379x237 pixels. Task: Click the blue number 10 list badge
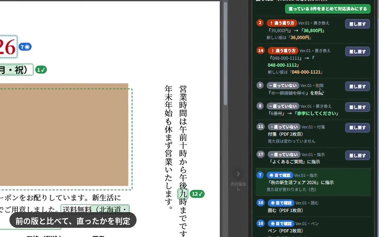[261, 203]
